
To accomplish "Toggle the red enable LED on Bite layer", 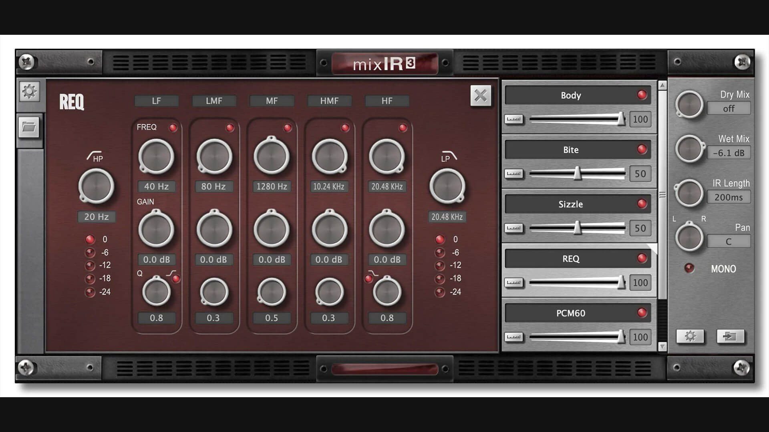I will 642,150.
